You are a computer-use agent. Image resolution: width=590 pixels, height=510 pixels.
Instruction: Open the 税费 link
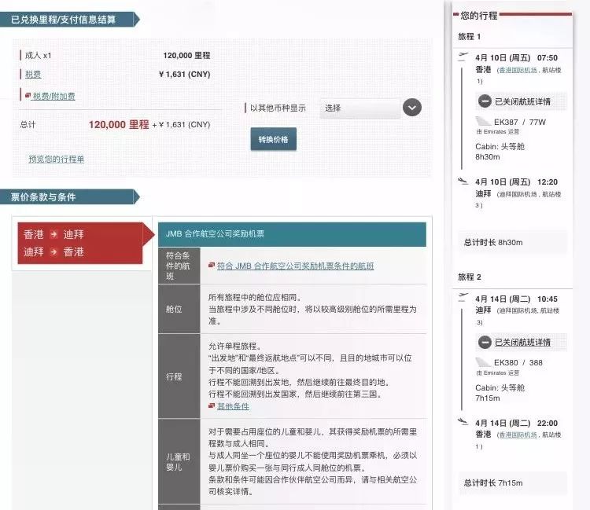click(33, 75)
